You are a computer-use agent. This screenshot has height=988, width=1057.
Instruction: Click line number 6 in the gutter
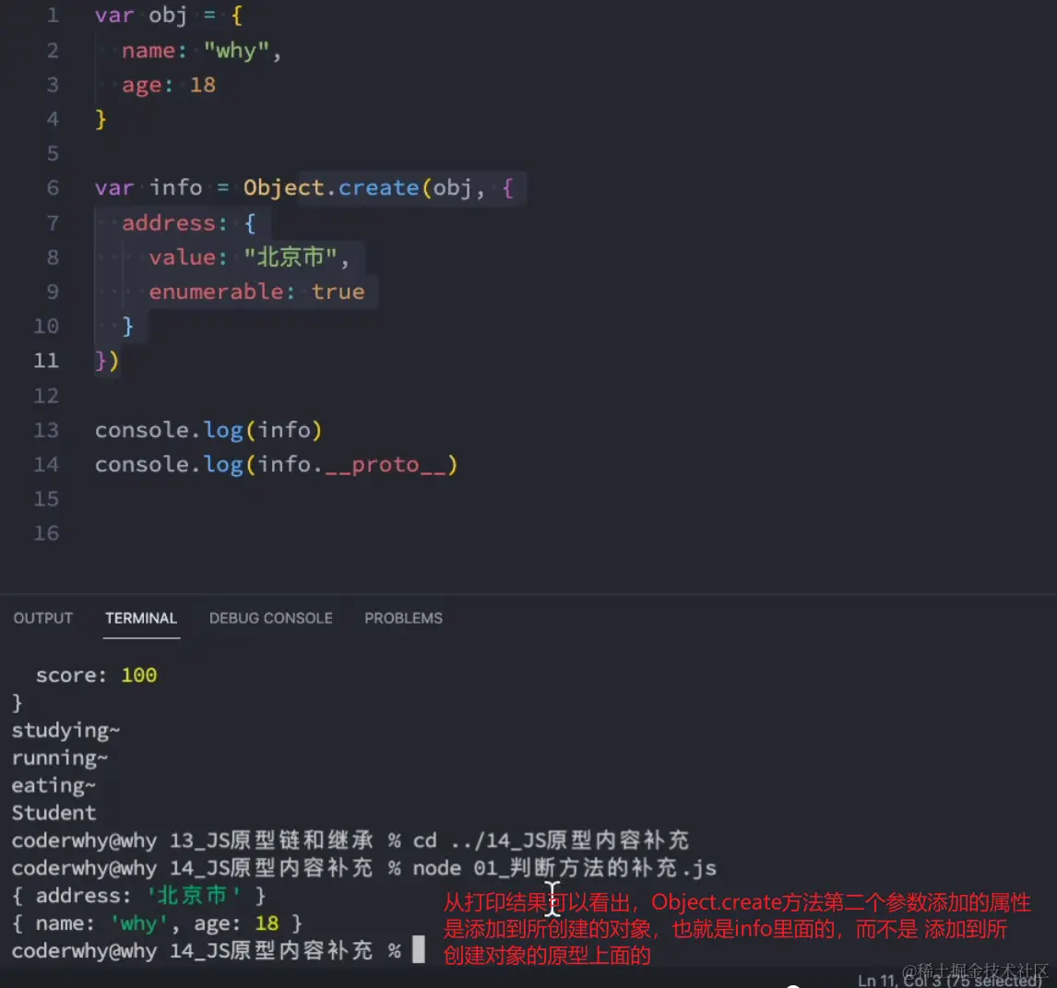point(53,187)
